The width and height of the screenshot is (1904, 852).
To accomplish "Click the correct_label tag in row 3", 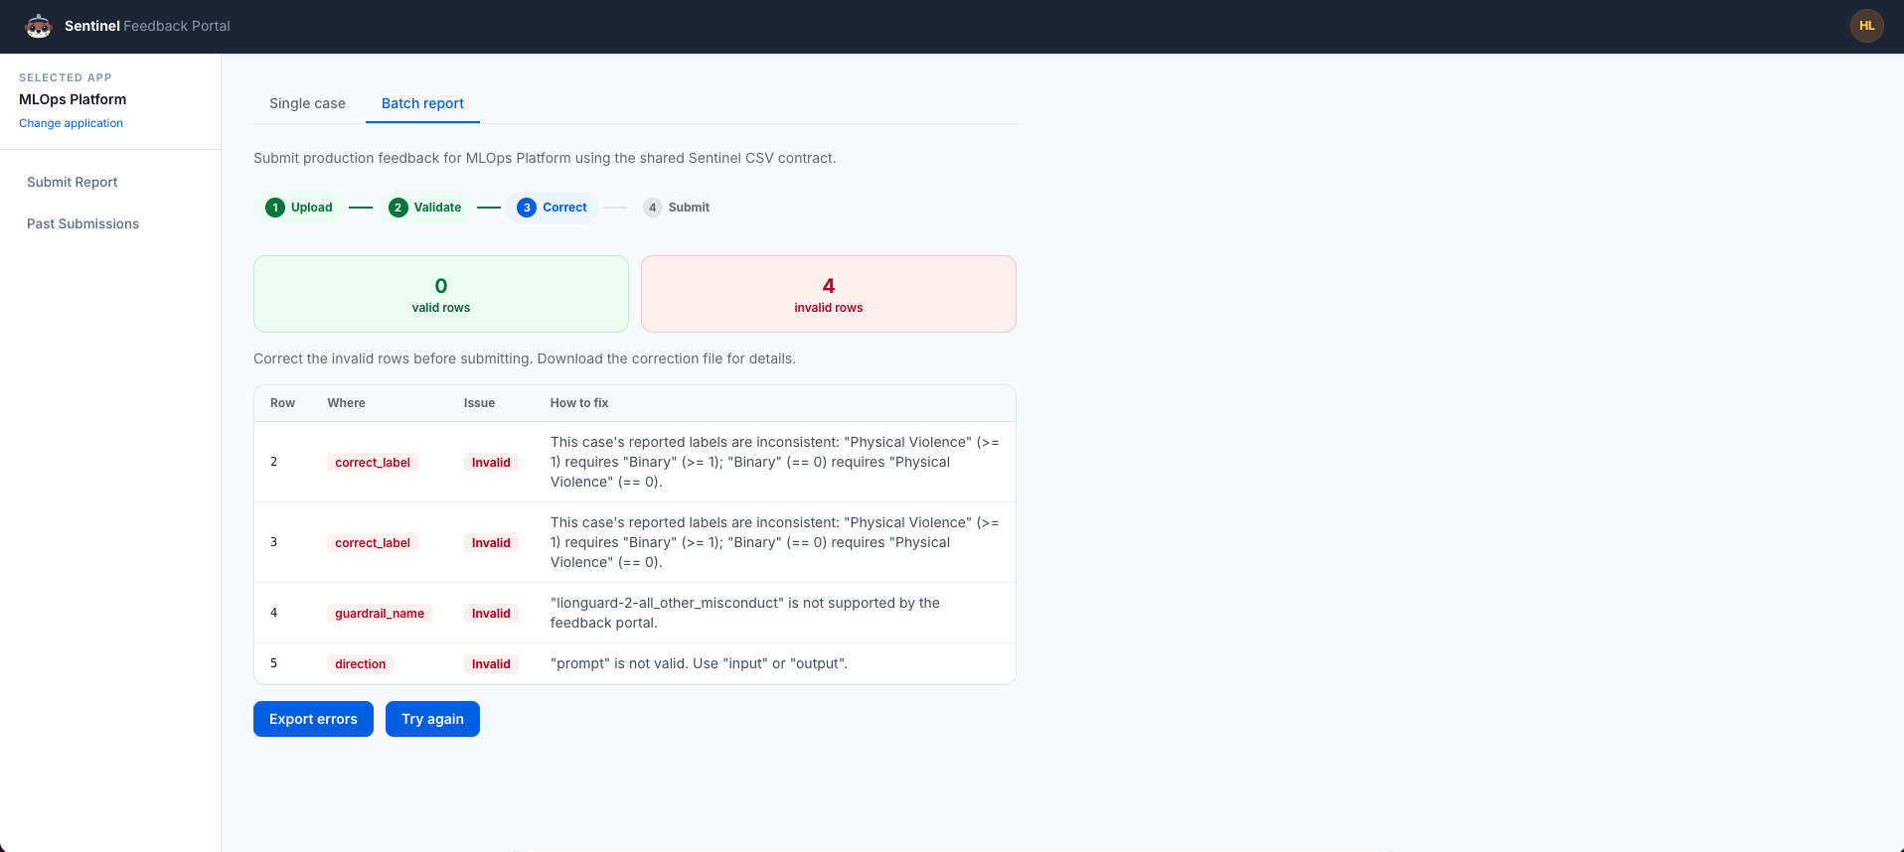I will click(373, 543).
